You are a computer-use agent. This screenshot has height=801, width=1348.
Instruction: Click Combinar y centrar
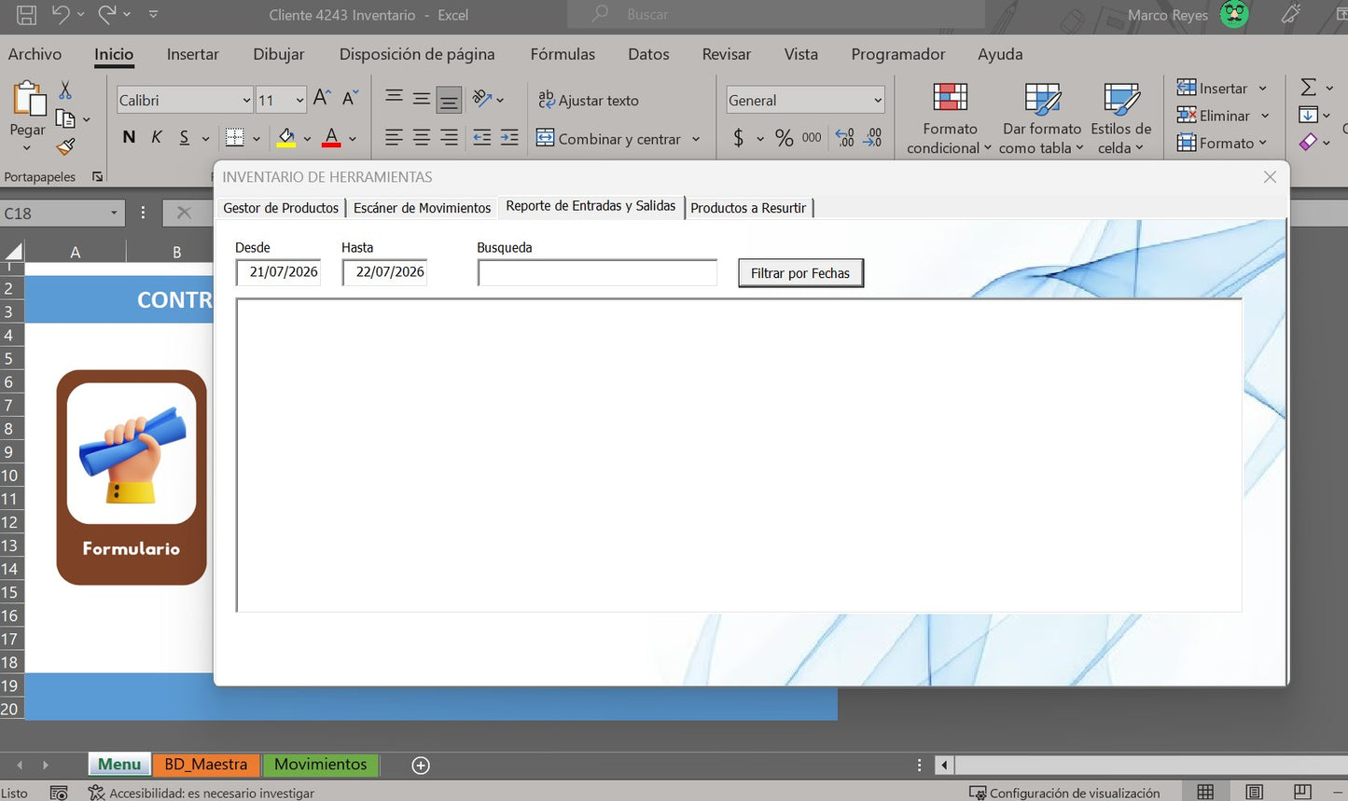coord(608,139)
